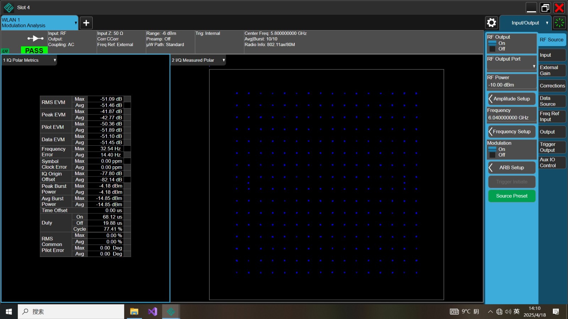Select the Input tab

tap(552, 55)
